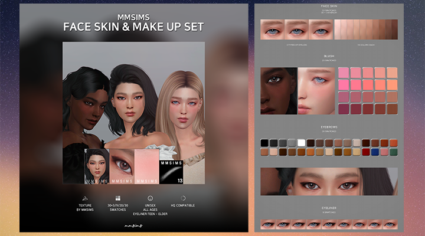Click the EYEBROWS section heading
Image resolution: width=425 pixels, height=236 pixels.
coord(329,126)
